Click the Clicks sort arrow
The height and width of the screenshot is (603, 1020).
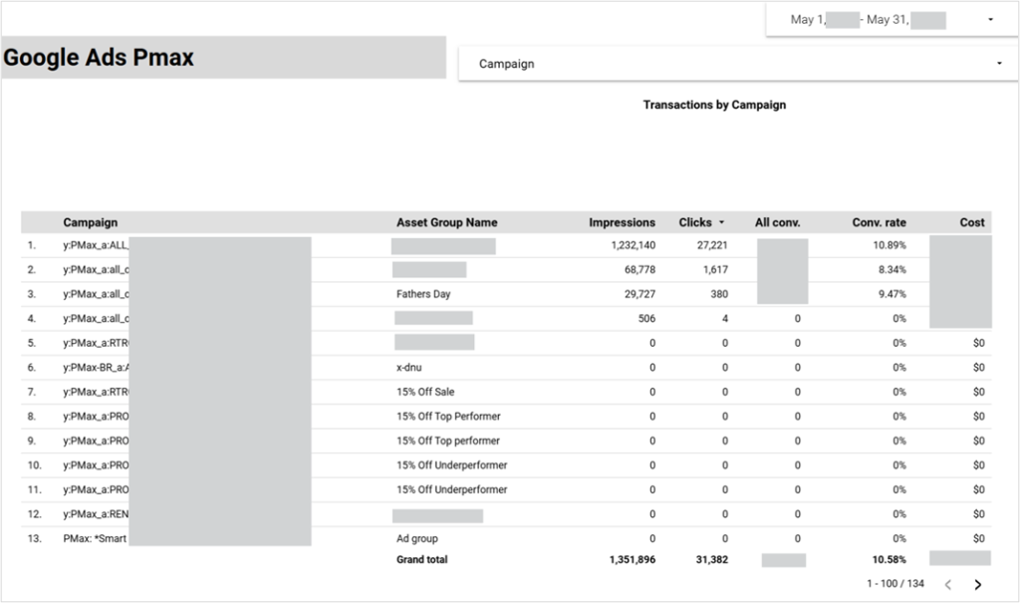tap(721, 222)
